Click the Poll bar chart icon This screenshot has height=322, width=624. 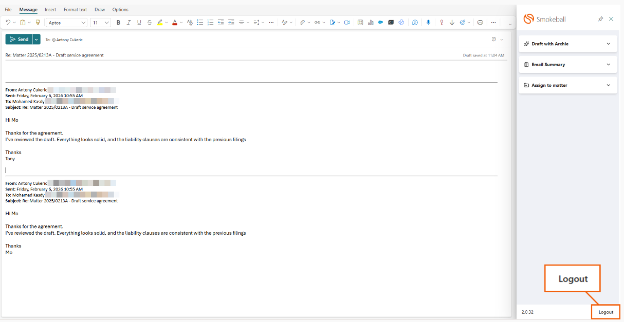(x=370, y=23)
